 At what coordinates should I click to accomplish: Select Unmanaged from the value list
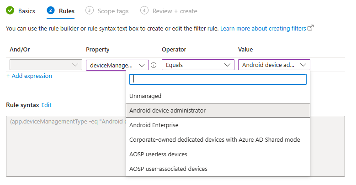tap(145, 96)
